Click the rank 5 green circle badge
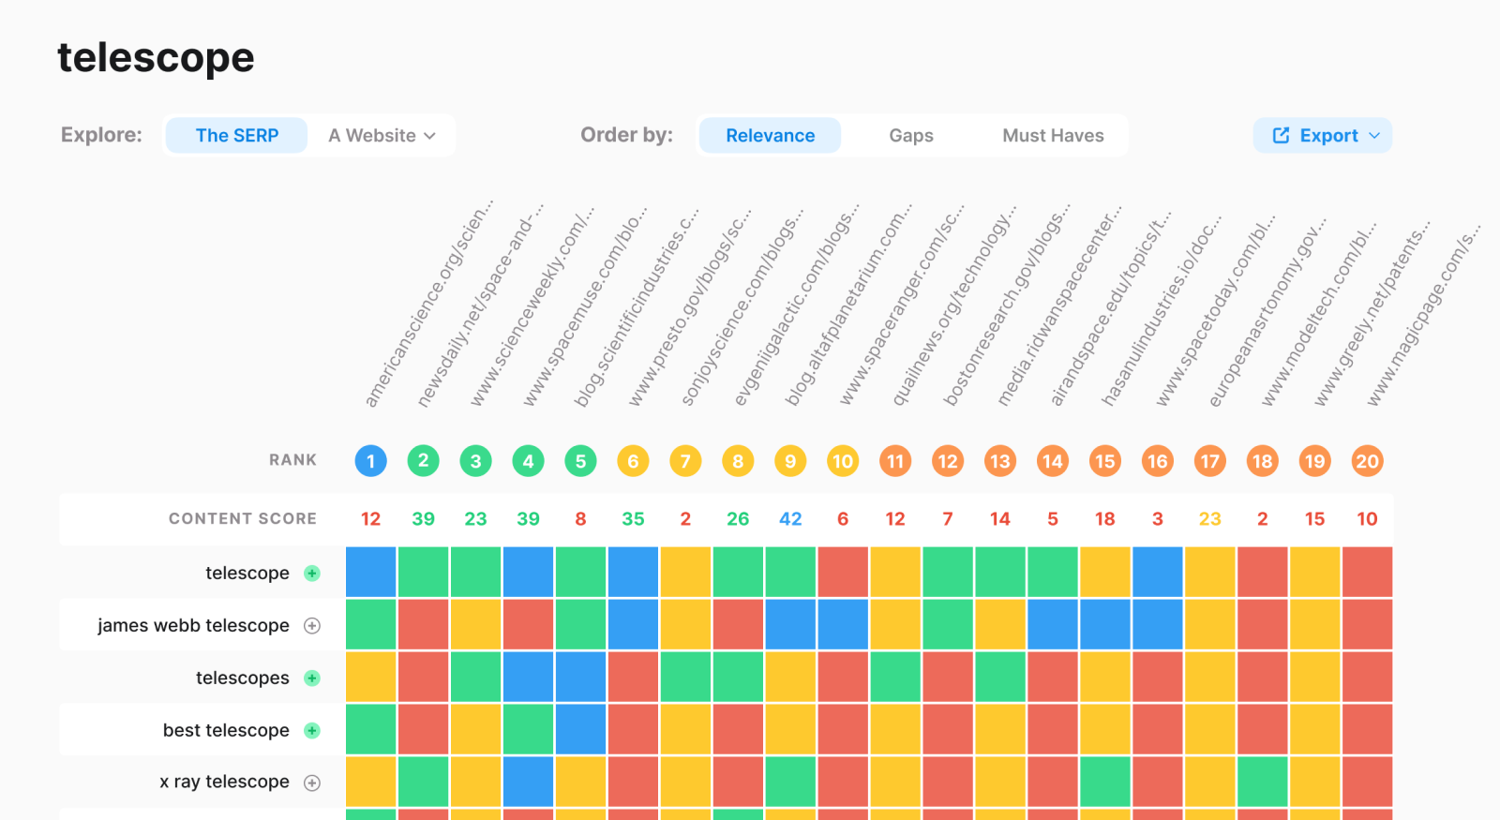This screenshot has width=1500, height=820. pos(580,461)
